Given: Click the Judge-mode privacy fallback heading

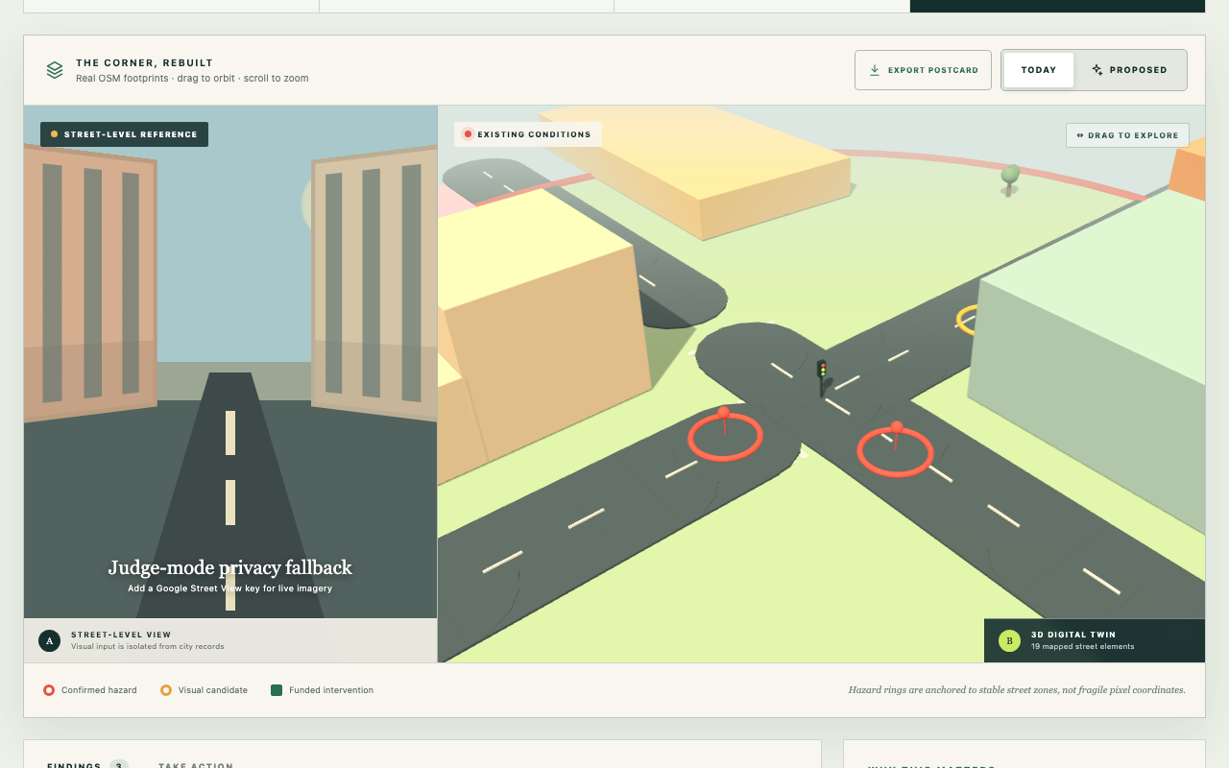Looking at the screenshot, I should 230,567.
